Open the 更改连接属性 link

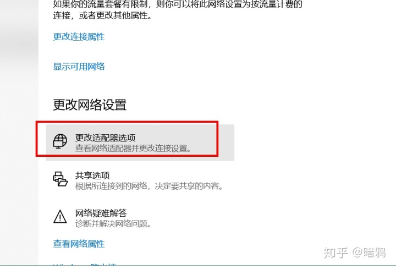coord(79,37)
